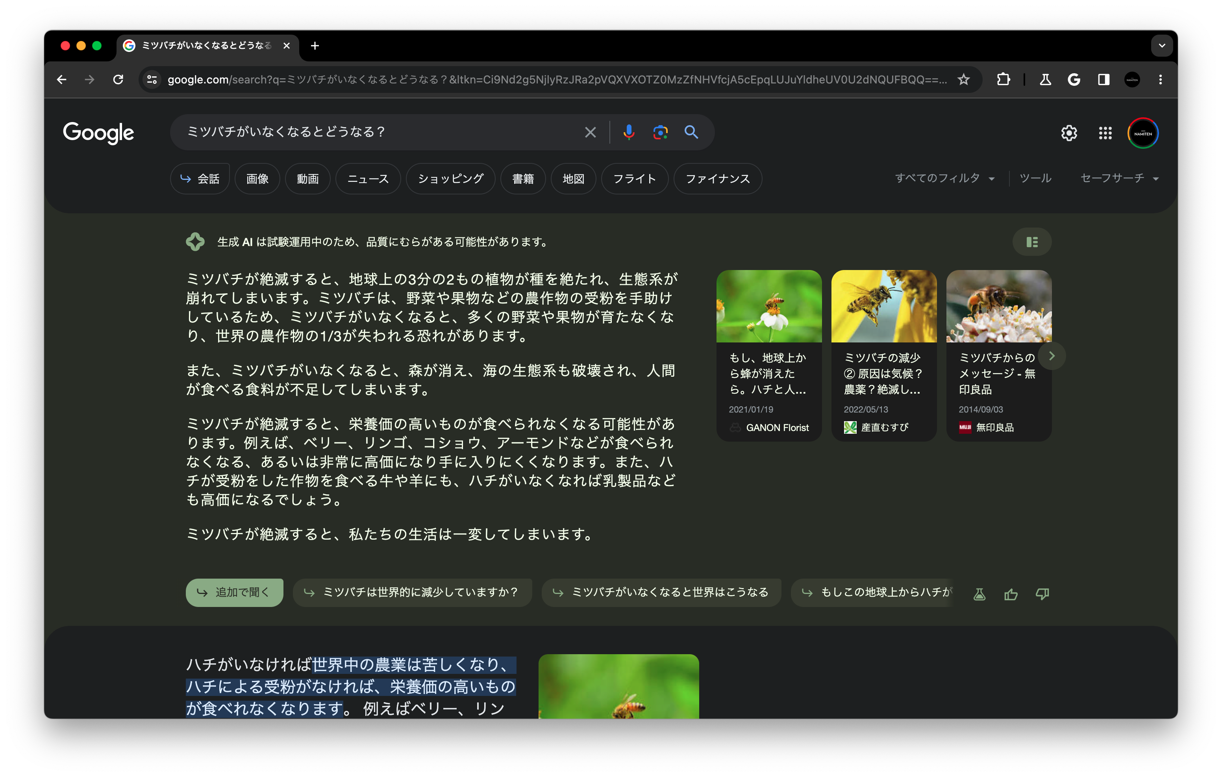Image resolution: width=1222 pixels, height=777 pixels.
Task: Open Chrome Labs flask icon in toolbar
Action: [1045, 80]
